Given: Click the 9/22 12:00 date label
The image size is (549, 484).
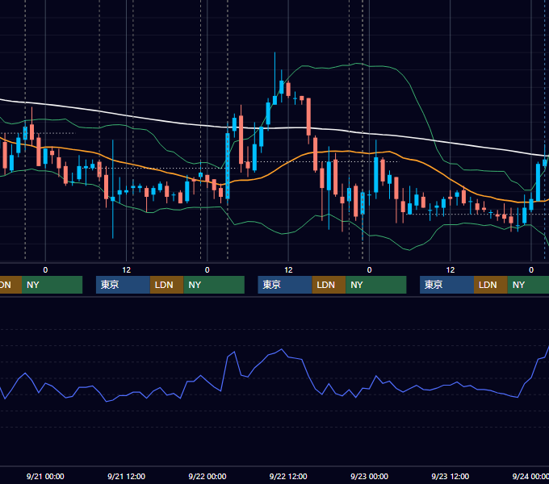Looking at the screenshot, I should coord(288,476).
